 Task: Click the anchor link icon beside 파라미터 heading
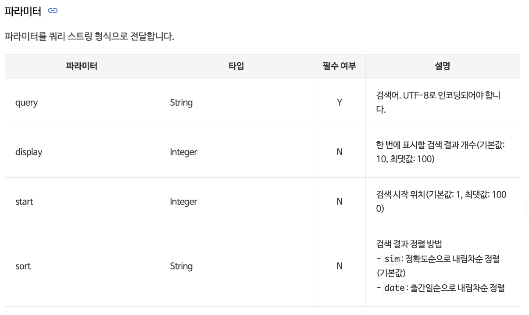(53, 11)
